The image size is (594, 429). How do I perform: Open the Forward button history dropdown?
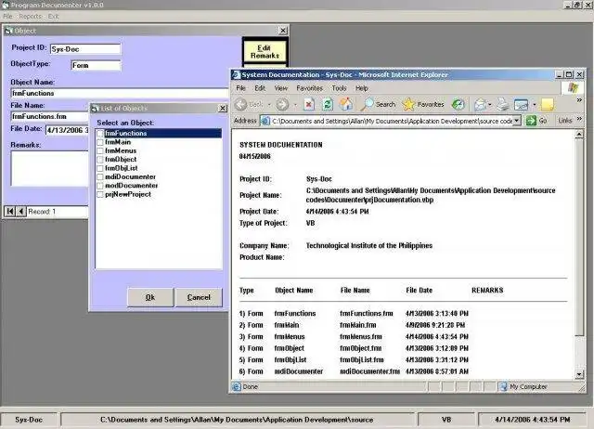click(295, 104)
